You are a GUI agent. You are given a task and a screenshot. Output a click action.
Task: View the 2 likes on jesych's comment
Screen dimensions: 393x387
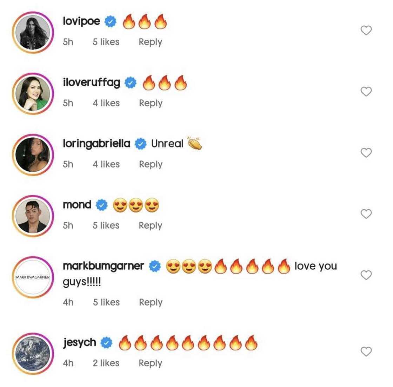coord(106,363)
